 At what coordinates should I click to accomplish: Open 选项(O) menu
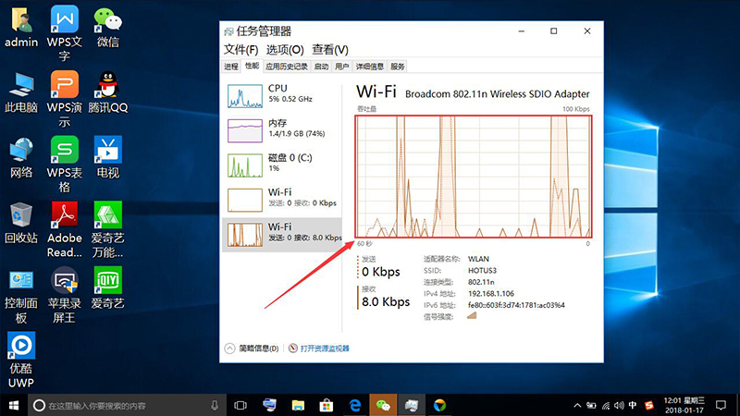pos(285,50)
